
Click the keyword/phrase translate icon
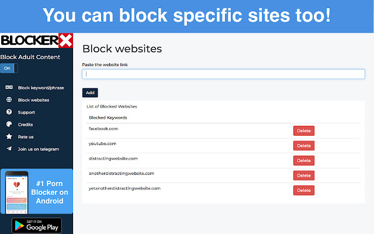coord(9,88)
